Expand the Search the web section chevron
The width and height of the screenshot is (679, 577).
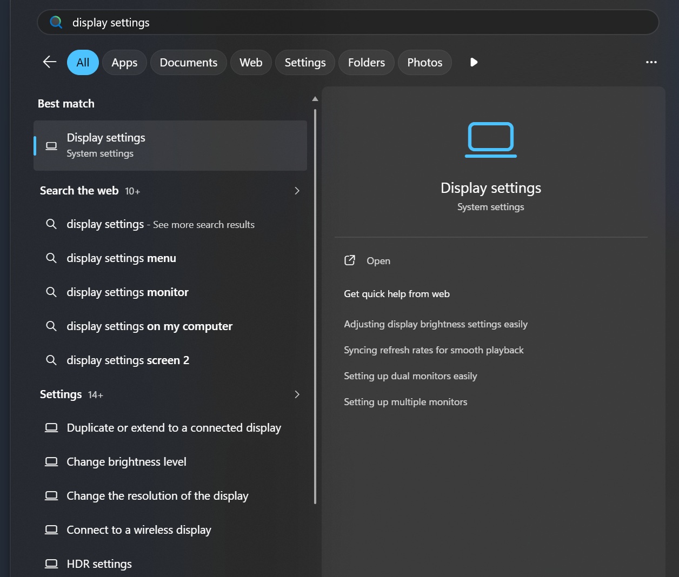pyautogui.click(x=297, y=191)
